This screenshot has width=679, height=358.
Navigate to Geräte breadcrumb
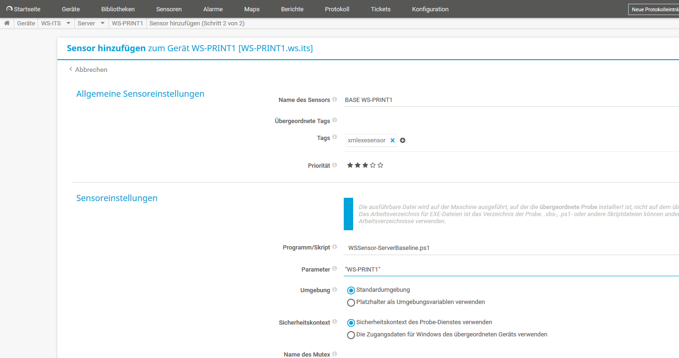(x=26, y=23)
